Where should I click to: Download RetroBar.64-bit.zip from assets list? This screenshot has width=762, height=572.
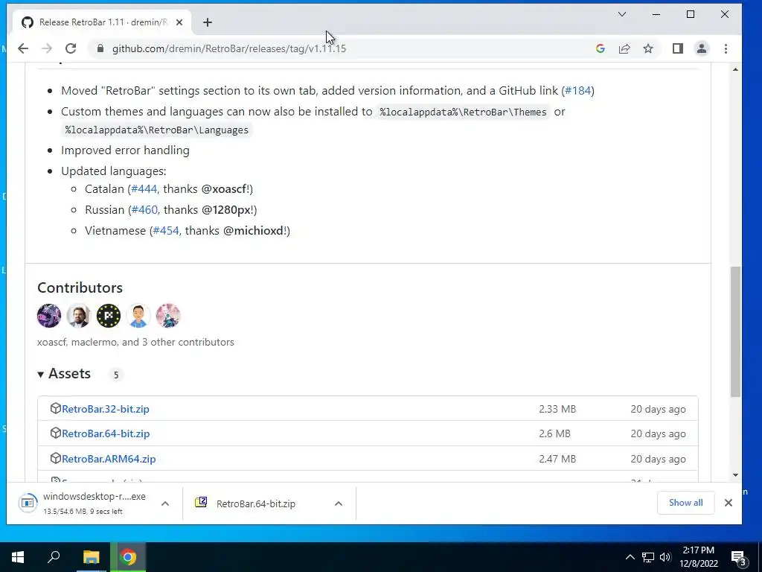click(106, 434)
